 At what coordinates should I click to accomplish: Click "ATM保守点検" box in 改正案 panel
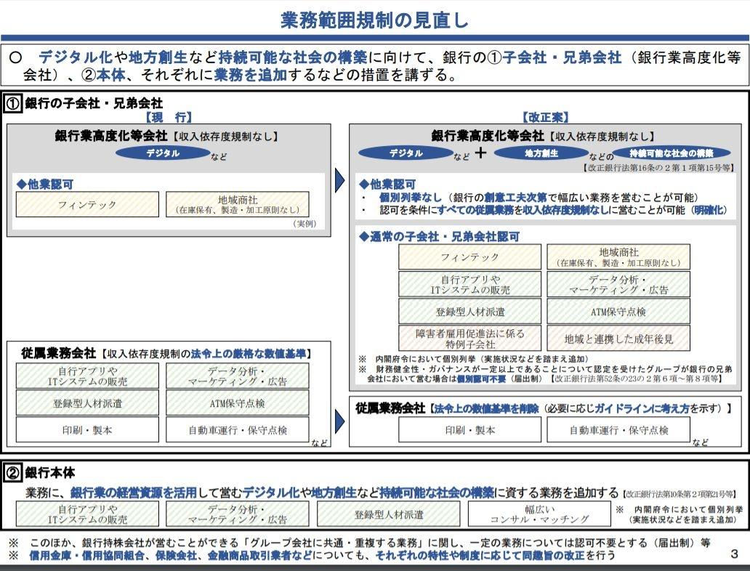tap(618, 312)
